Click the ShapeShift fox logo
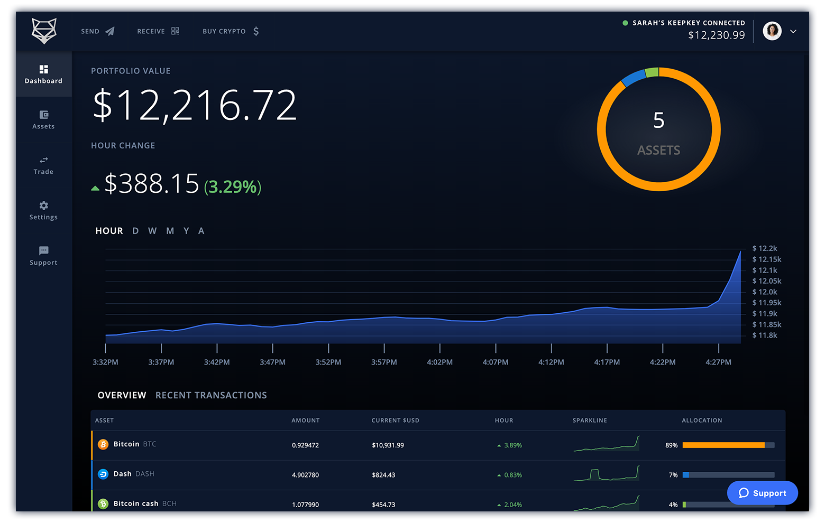Image resolution: width=825 pixels, height=523 pixels. click(44, 31)
